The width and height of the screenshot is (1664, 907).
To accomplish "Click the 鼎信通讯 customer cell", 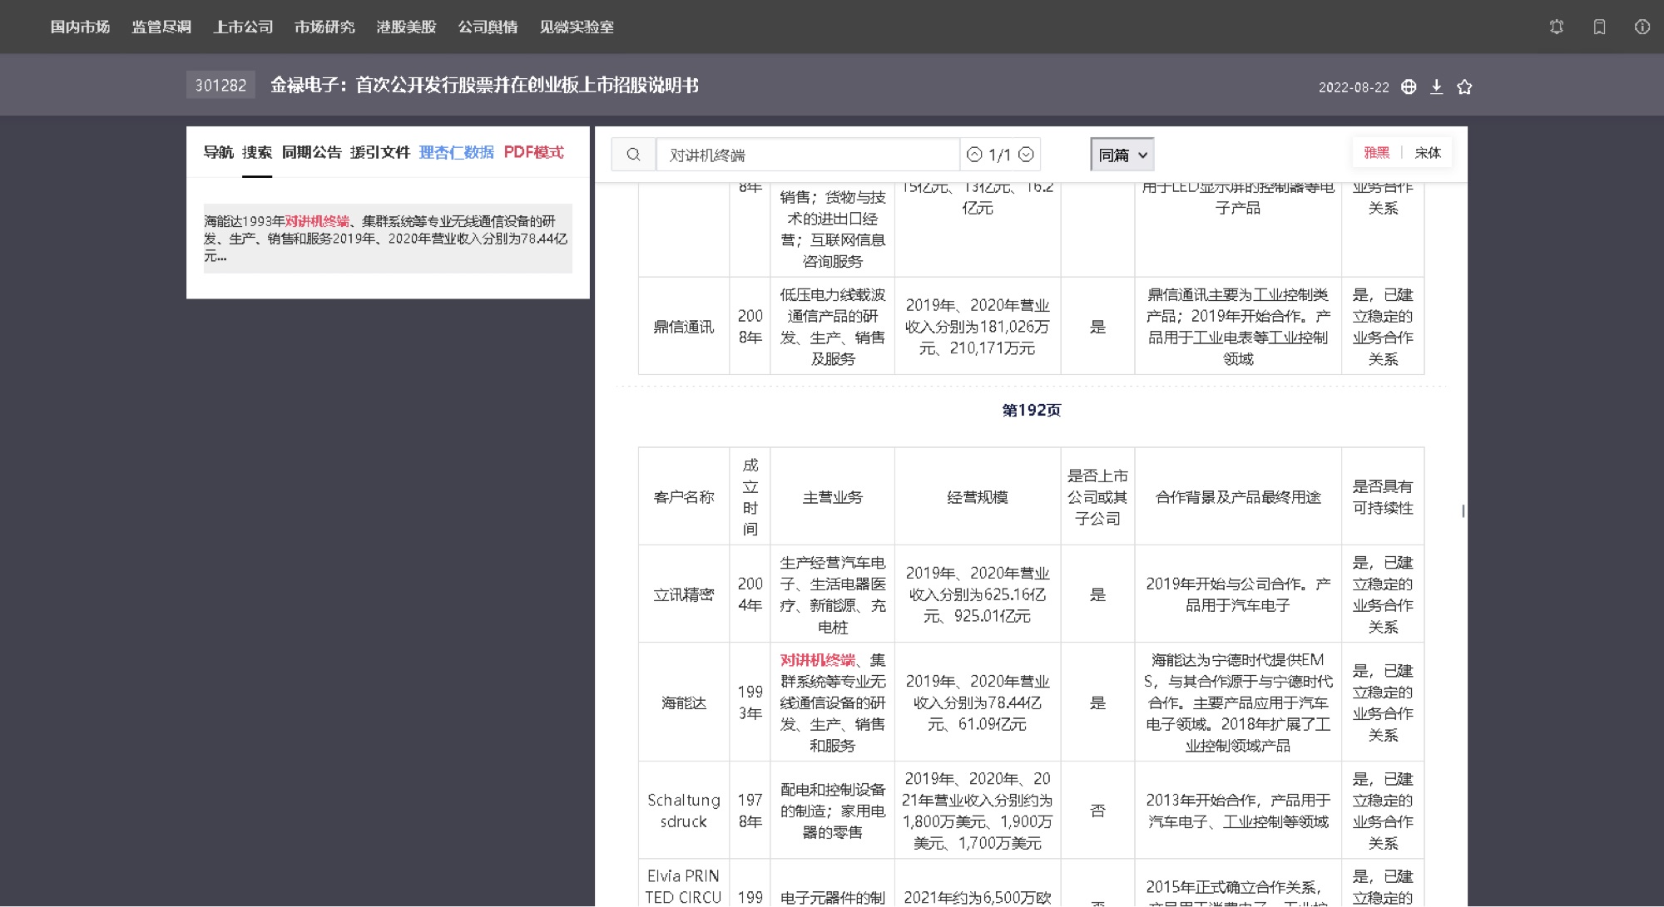I will click(x=684, y=327).
